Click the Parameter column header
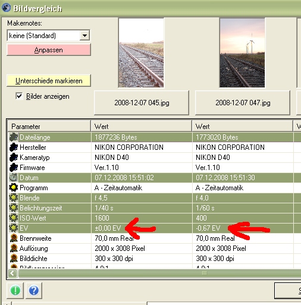This screenshot has width=301, height=305. [x=49, y=126]
